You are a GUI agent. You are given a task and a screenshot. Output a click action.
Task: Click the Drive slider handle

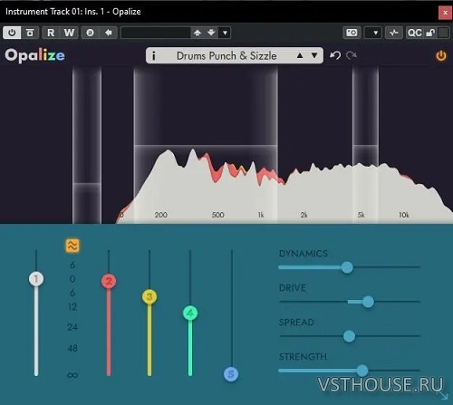(x=368, y=302)
